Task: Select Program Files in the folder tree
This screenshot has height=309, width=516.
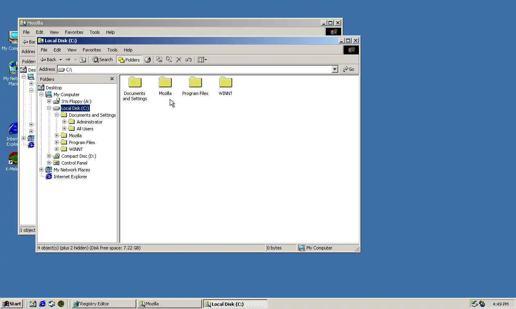Action: point(82,142)
